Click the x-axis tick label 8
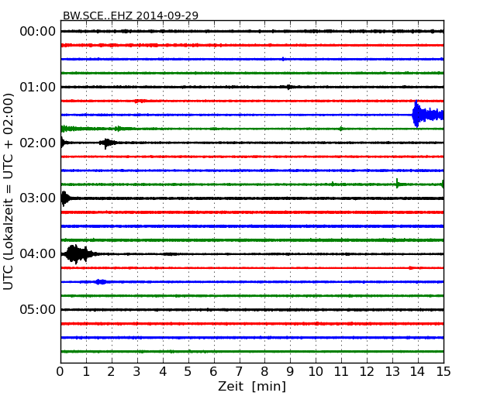Screen dimensions: 504x403 [264, 371]
